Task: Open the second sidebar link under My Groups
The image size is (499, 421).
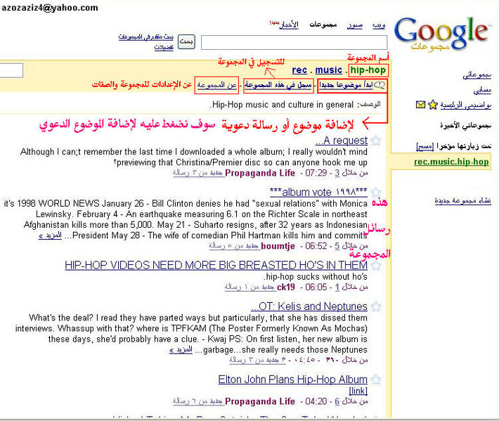Action: (482, 91)
